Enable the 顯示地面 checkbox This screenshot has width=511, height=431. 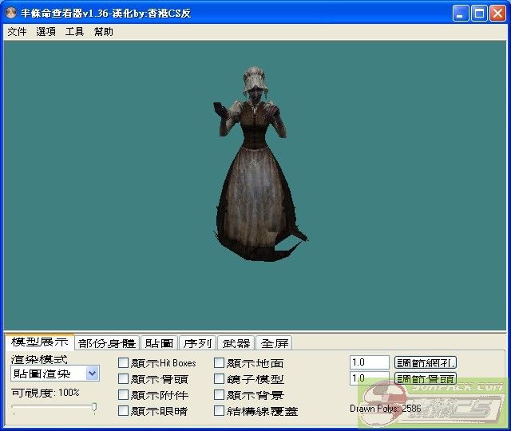point(219,363)
